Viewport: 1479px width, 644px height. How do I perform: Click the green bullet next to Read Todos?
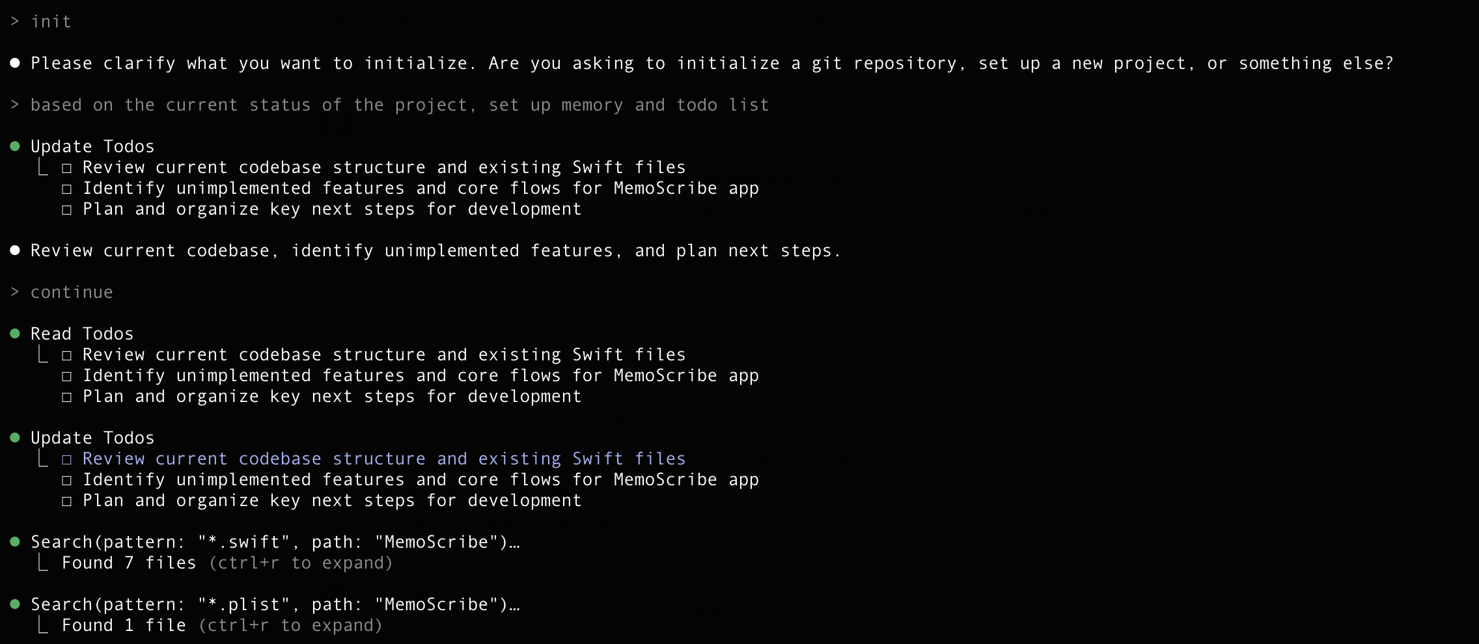[x=15, y=334]
